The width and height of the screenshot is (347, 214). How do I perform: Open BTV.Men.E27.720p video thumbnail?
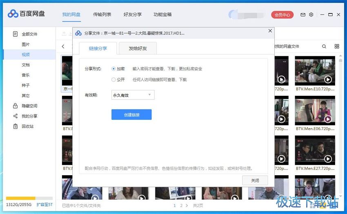315,150
